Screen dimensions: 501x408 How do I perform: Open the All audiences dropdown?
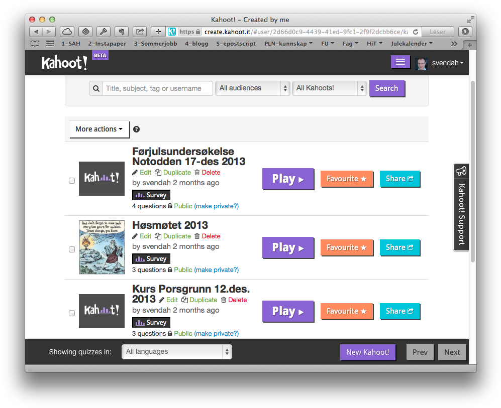[x=253, y=88]
